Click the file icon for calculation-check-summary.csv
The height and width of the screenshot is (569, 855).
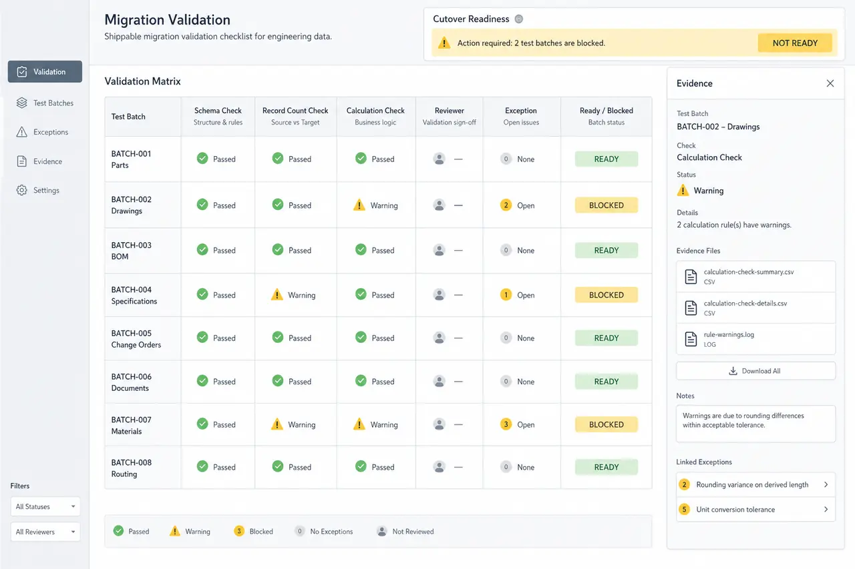691,277
